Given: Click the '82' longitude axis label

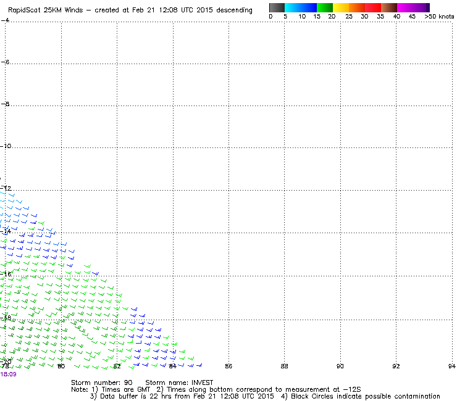Looking at the screenshot, I should [x=117, y=366].
